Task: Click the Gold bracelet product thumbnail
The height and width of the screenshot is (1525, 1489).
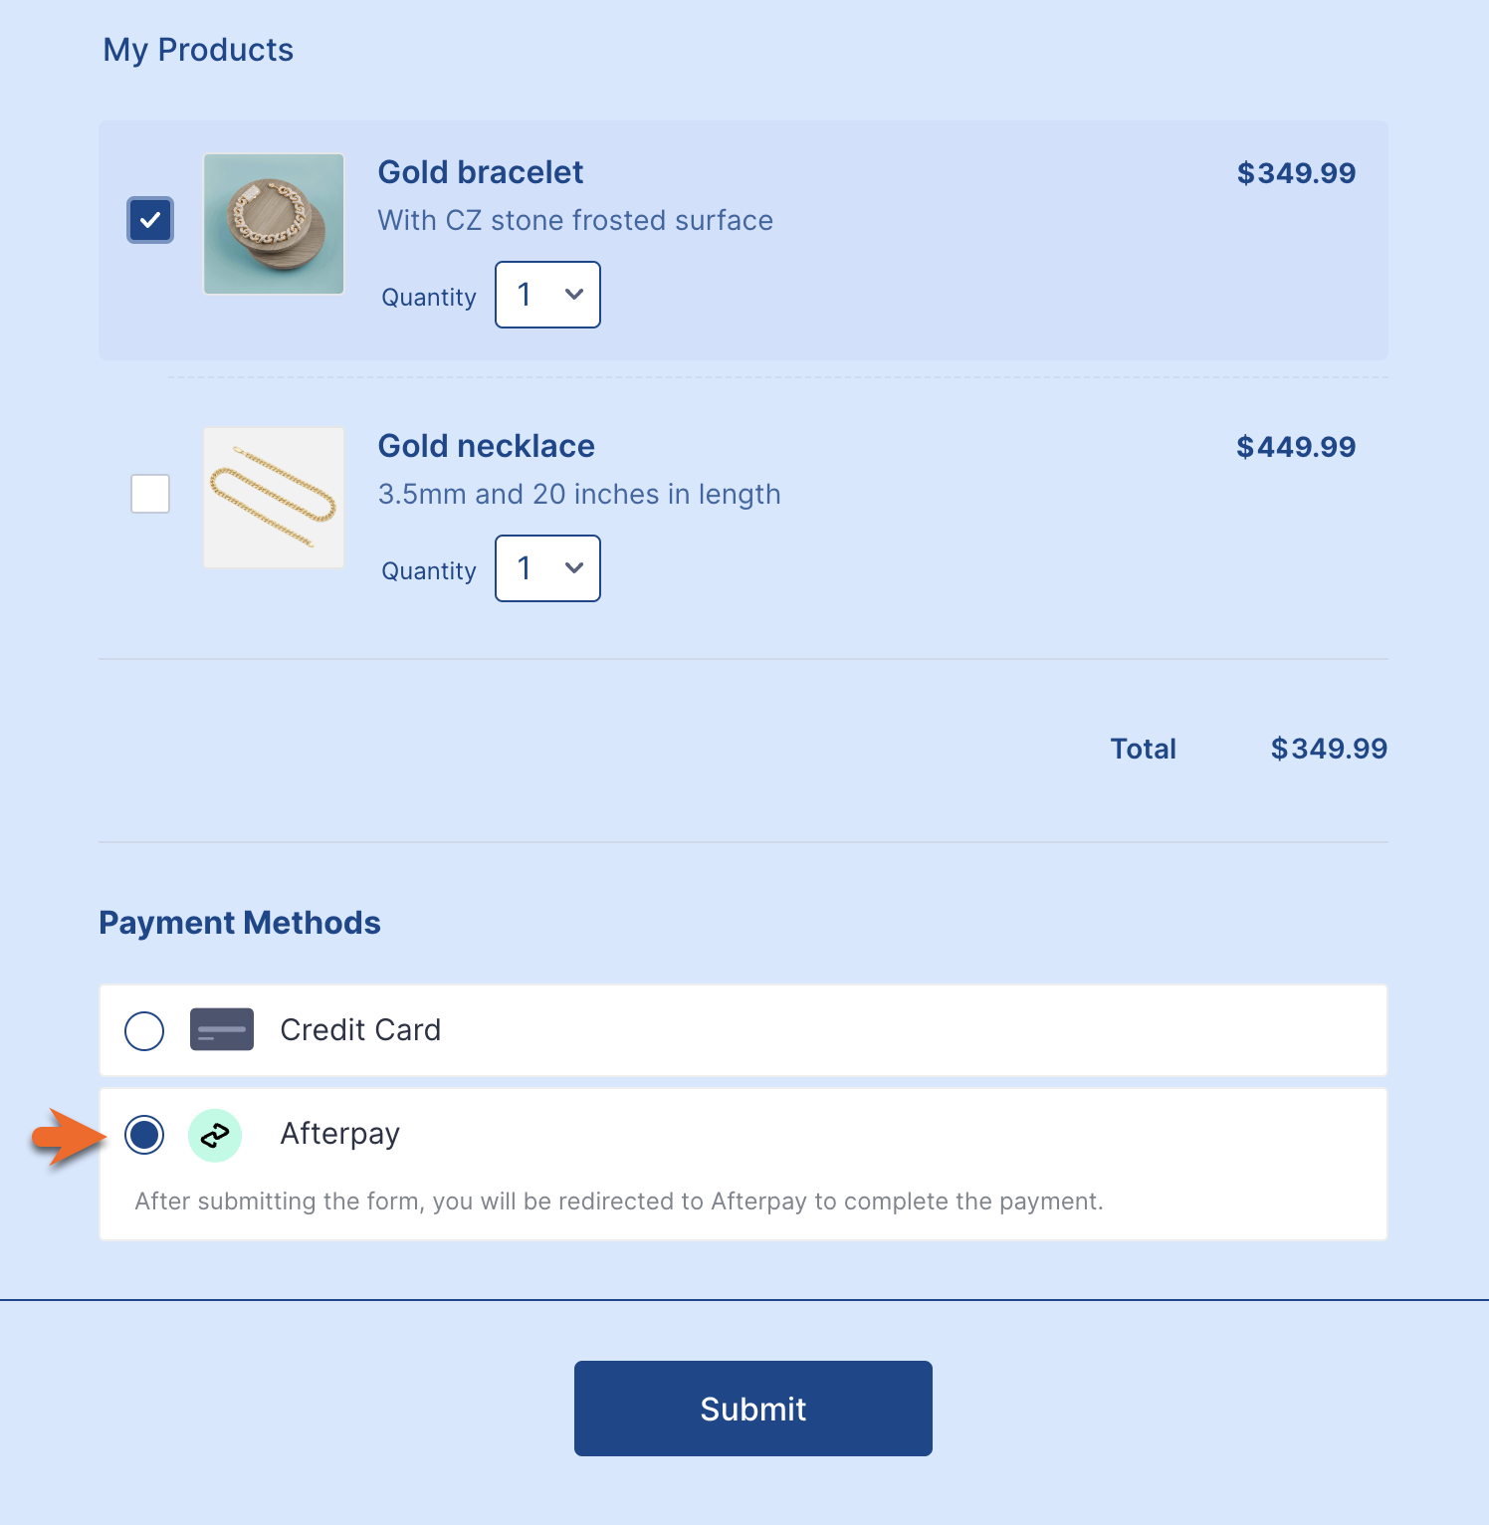Action: tap(274, 224)
